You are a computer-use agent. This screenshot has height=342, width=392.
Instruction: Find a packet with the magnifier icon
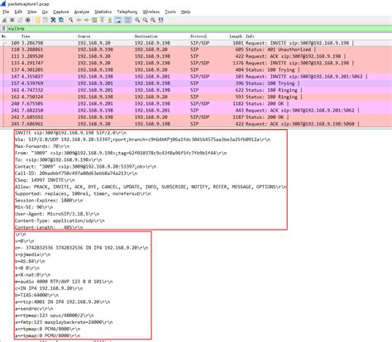pos(71,20)
